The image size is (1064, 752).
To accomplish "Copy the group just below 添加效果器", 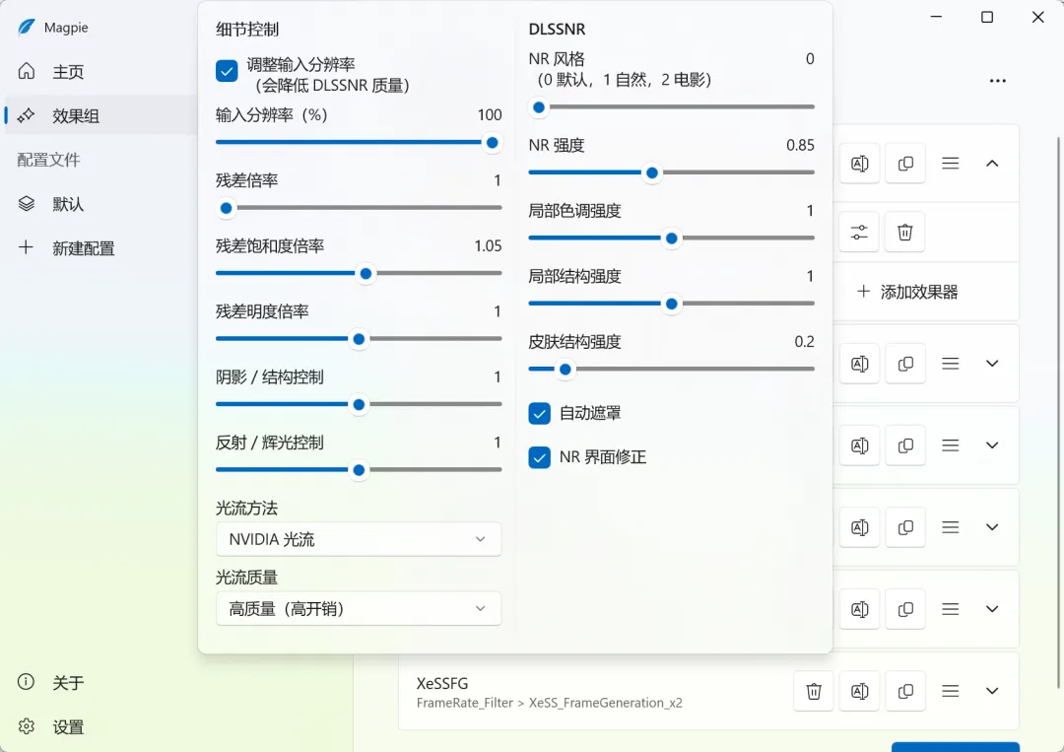I will [x=905, y=364].
